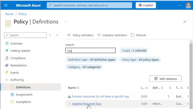Image resolution: width=193 pixels, height=109 pixels.
Task: Click the 'Buil...' type cell
Action: 179,96
